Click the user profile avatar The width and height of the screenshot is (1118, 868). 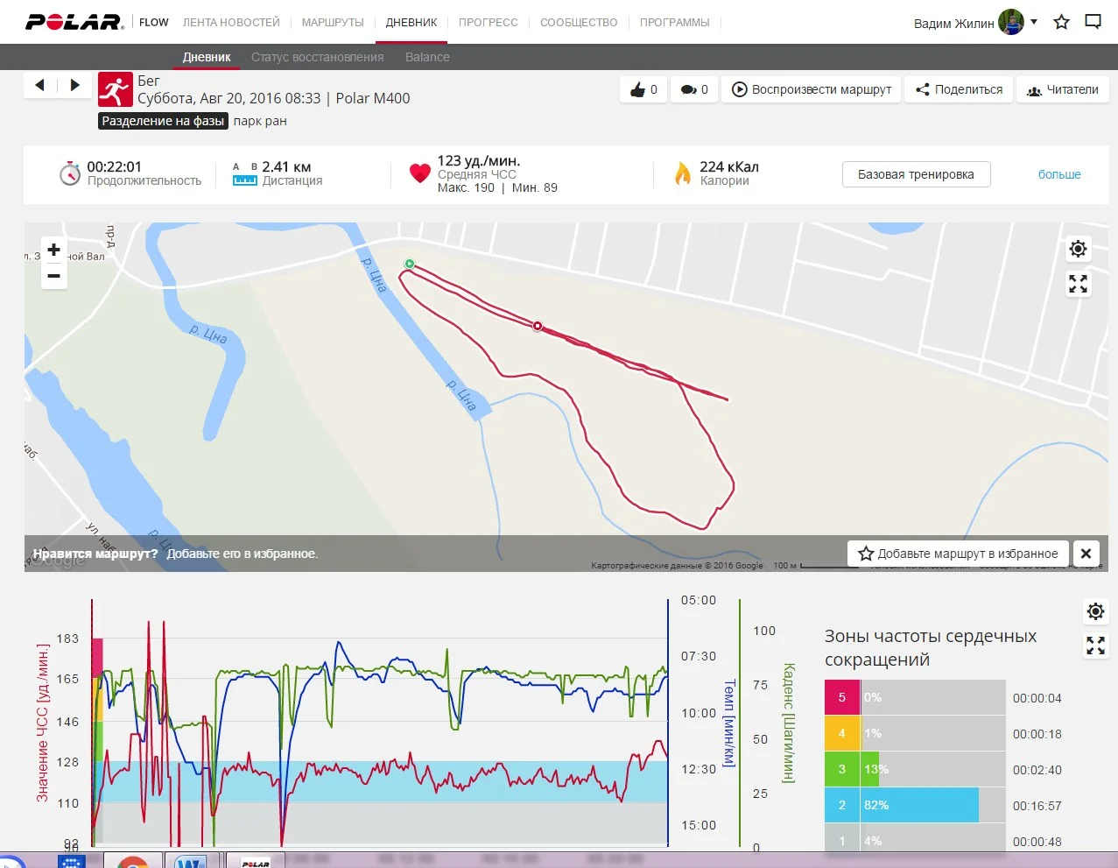point(1011,22)
